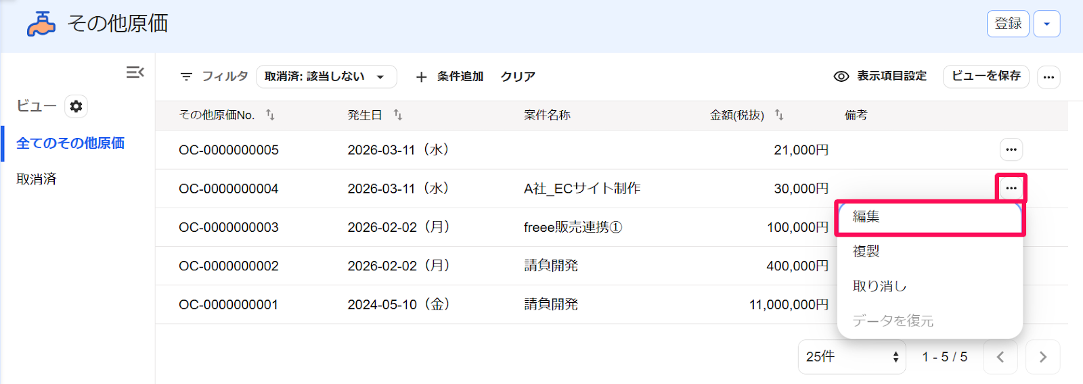Click the eye icon for 表示項目設定
The image size is (1083, 384).
(841, 76)
